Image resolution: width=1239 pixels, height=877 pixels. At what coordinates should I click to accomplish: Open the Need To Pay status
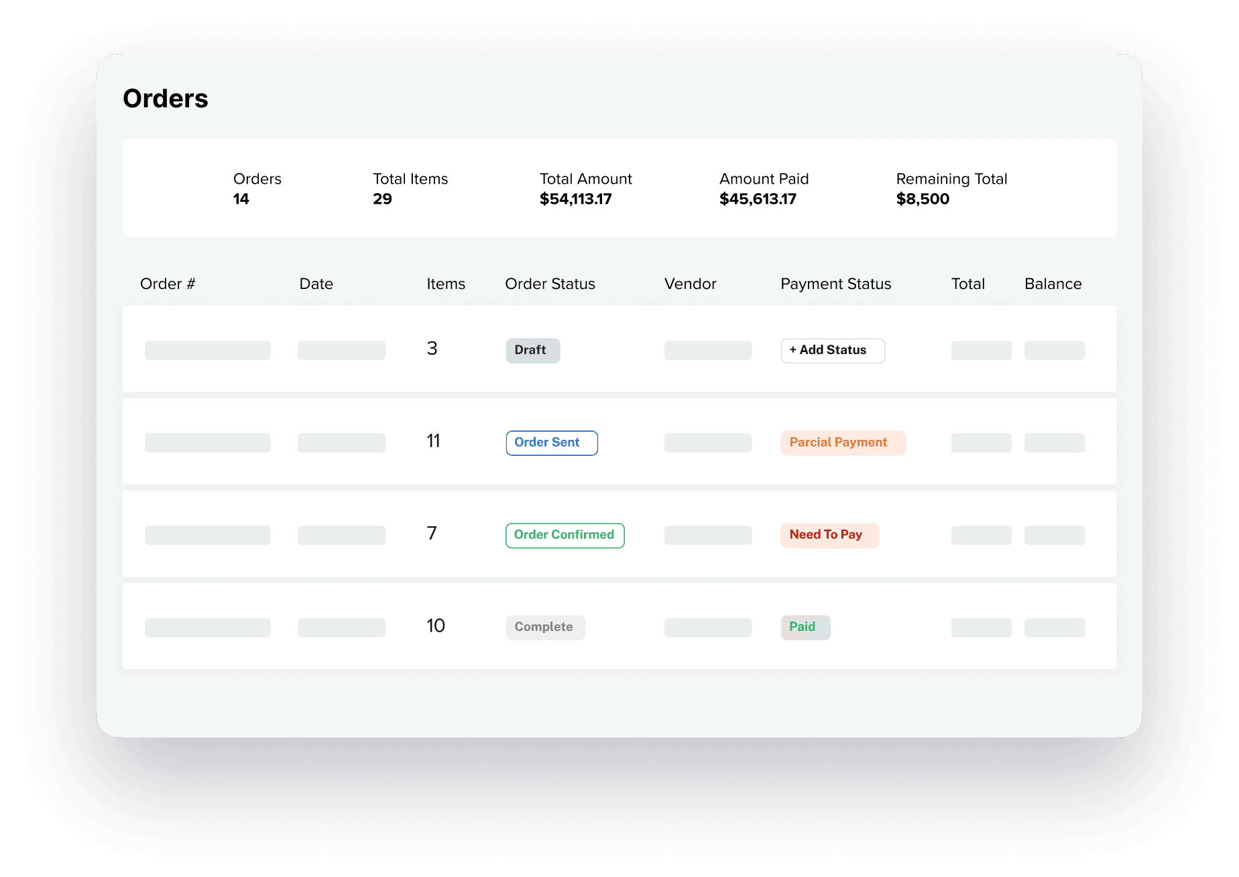pos(829,534)
